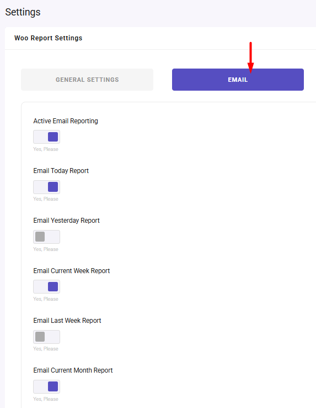This screenshot has height=408, width=316.
Task: Click the Active Email Reporting label
Action: coord(66,121)
